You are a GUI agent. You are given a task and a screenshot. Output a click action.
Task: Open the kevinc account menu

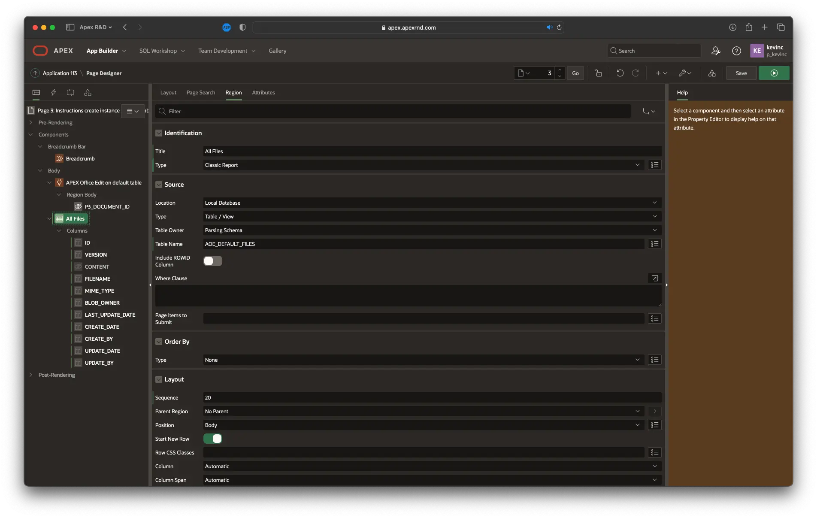click(x=769, y=51)
